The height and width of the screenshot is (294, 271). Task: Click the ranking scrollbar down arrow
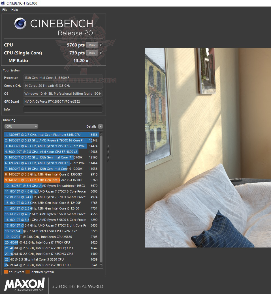tap(101, 265)
